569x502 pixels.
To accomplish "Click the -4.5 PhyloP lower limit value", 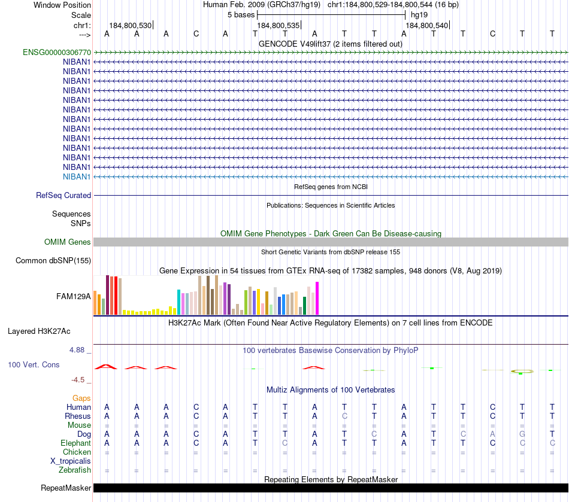I will click(78, 380).
